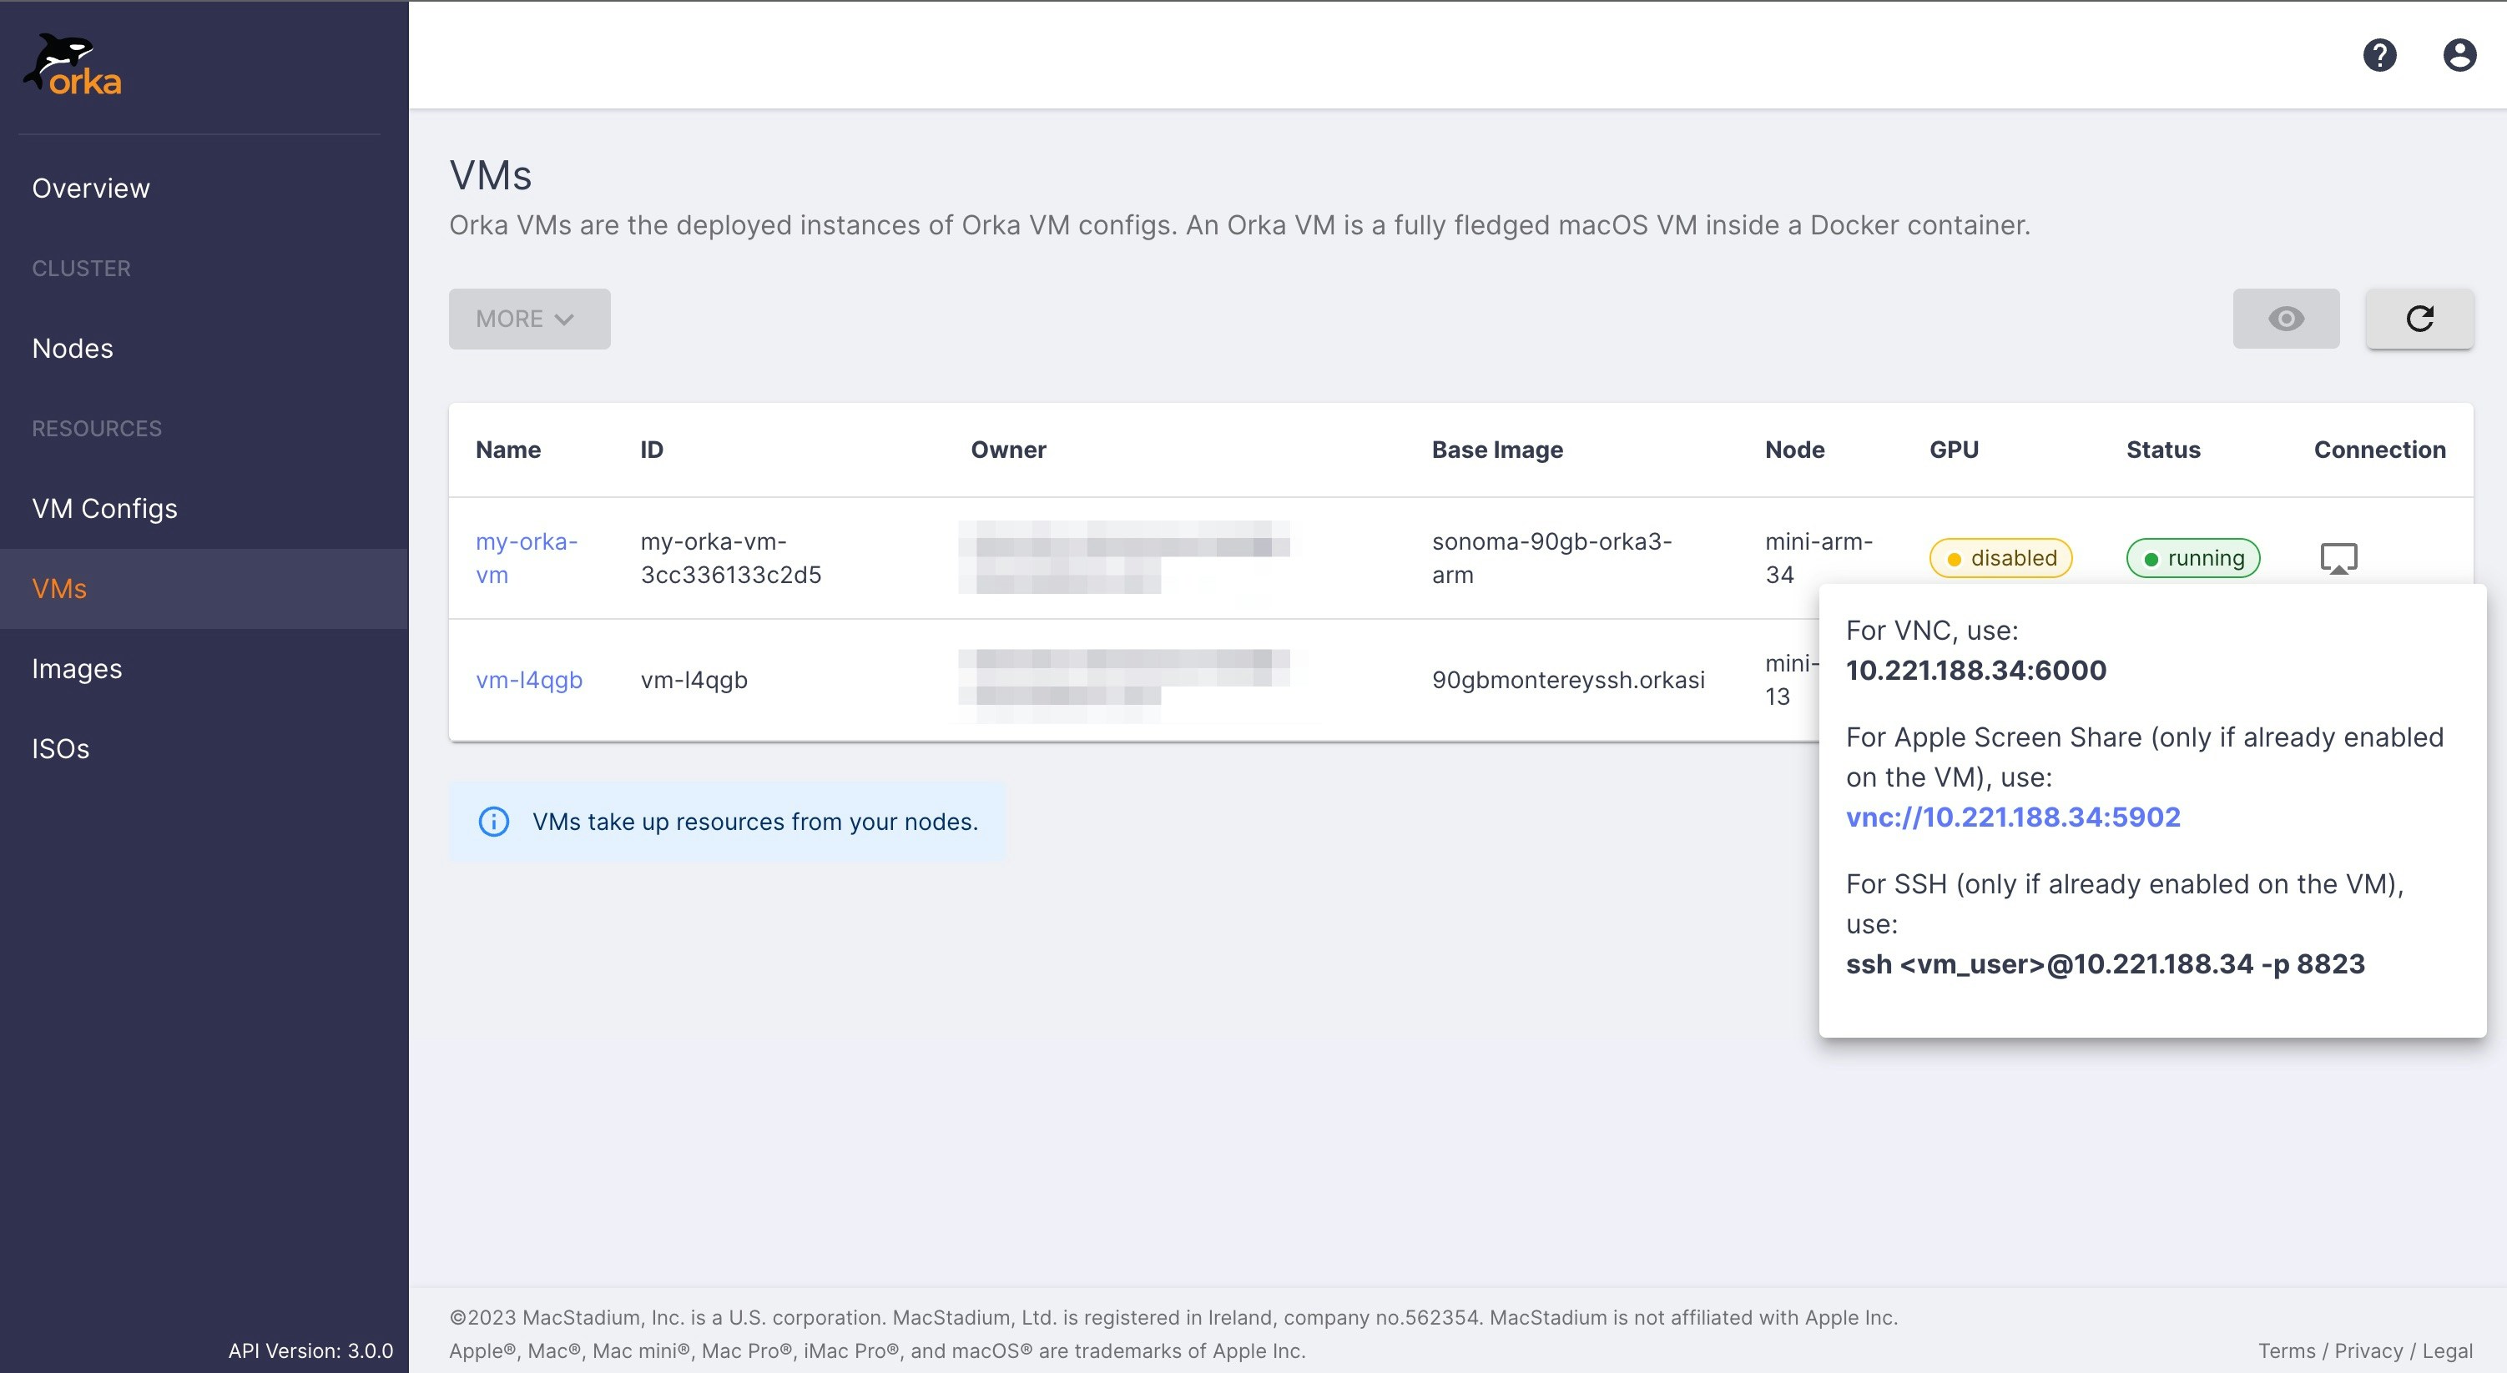Click the green running status badge
This screenshot has width=2507, height=1373.
pos(2192,559)
